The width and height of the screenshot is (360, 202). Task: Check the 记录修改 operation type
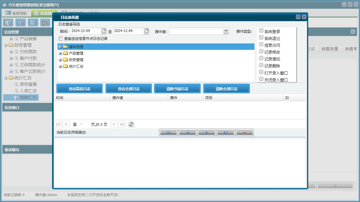[261, 51]
